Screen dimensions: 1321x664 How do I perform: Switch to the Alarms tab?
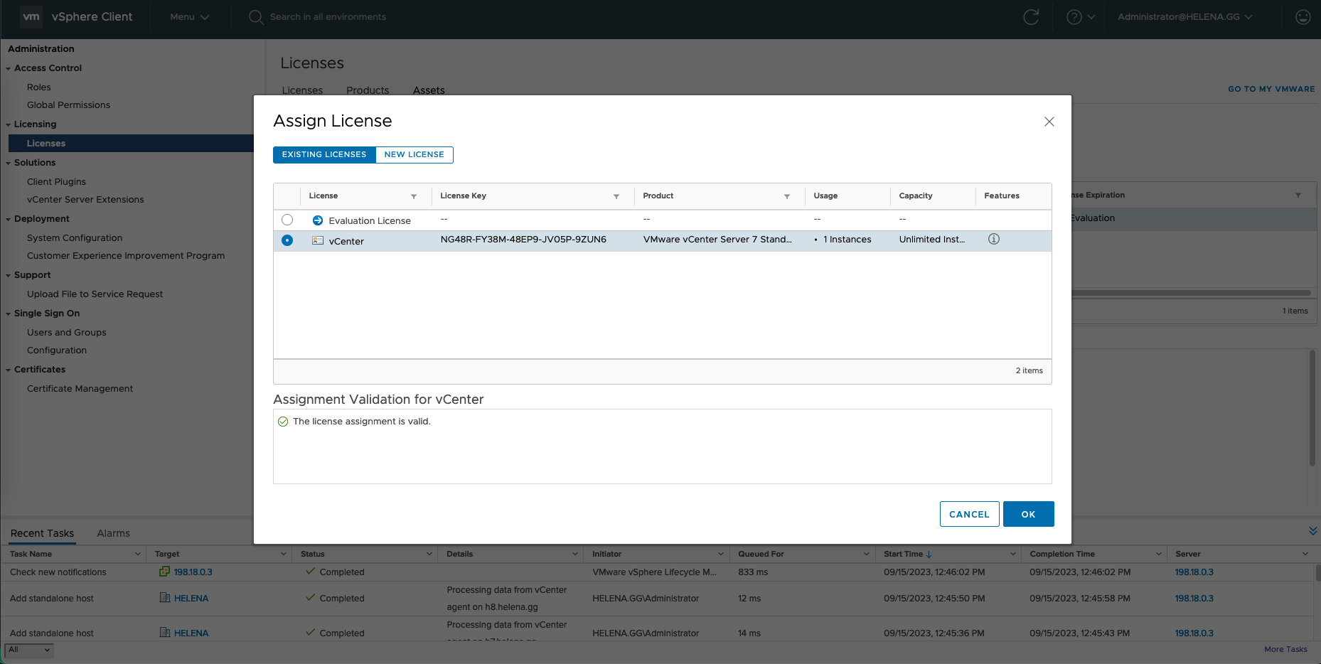tap(113, 533)
